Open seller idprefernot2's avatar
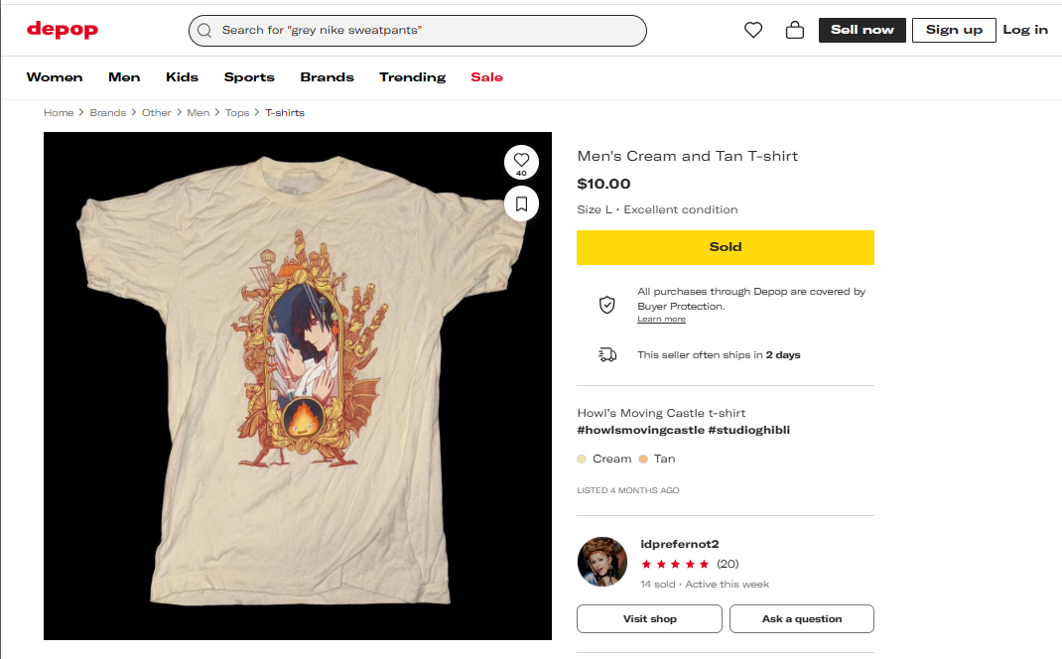This screenshot has height=659, width=1062. pos(602,562)
